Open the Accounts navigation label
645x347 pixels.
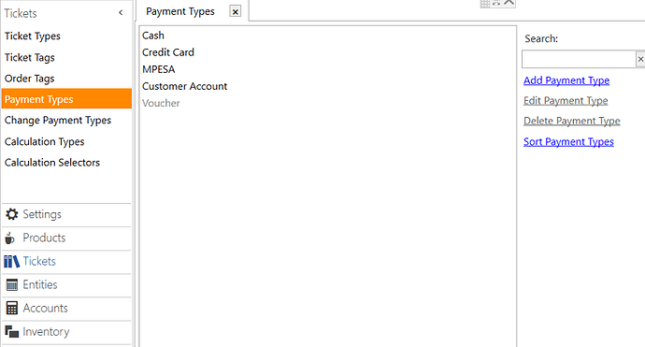[45, 308]
